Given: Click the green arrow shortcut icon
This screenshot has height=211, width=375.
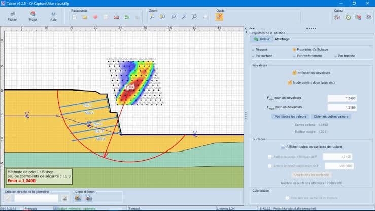Looking at the screenshot, I should 127,17.
